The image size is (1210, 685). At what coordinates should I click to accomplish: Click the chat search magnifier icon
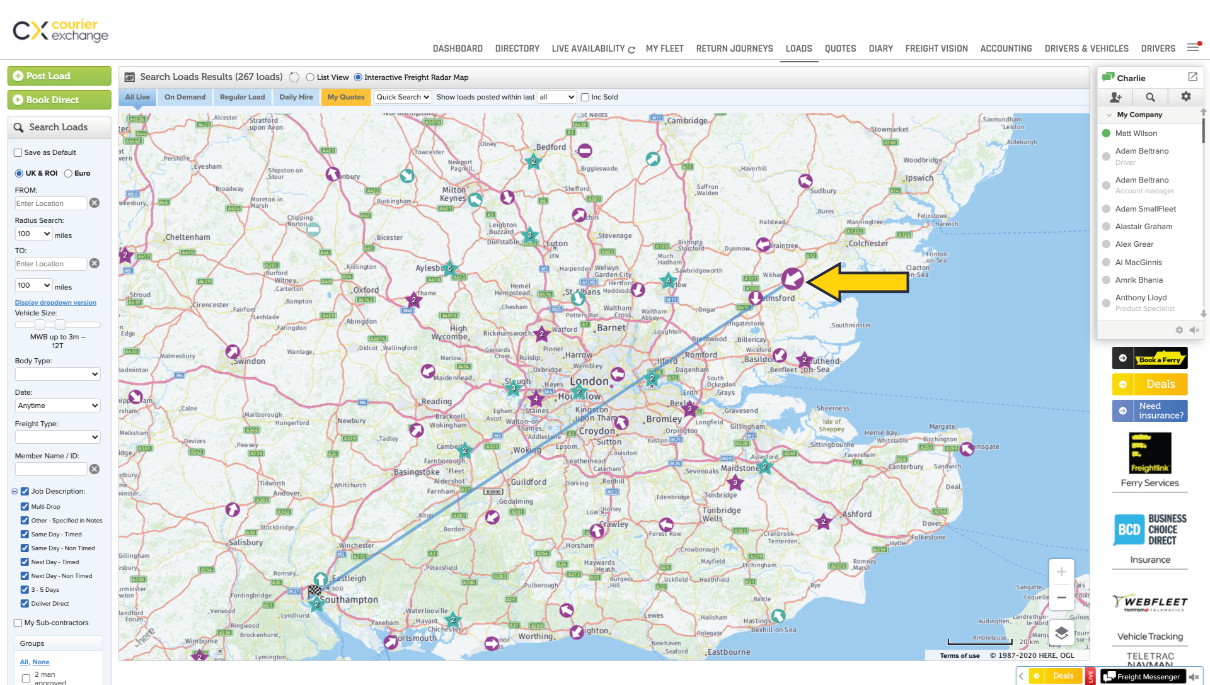click(1150, 97)
